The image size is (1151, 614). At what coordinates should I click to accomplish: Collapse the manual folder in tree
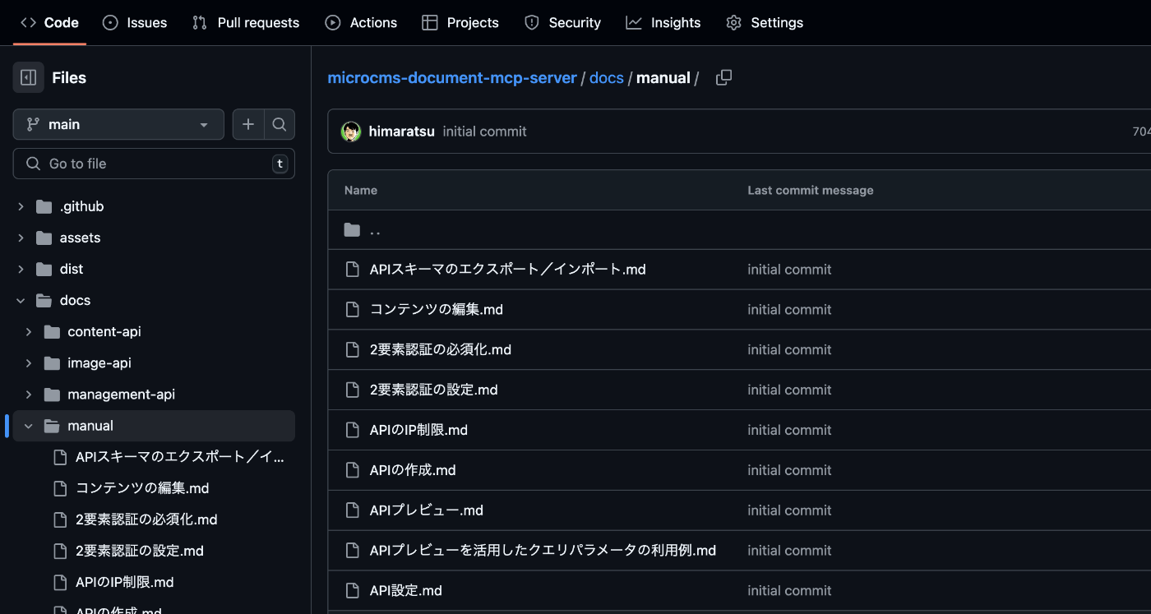click(x=29, y=426)
